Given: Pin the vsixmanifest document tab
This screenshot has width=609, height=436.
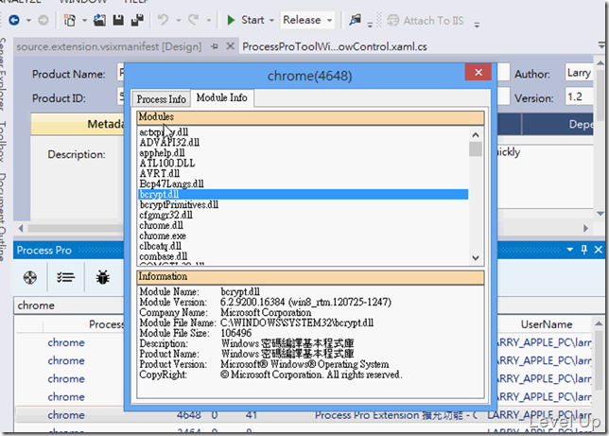Looking at the screenshot, I should pos(214,46).
